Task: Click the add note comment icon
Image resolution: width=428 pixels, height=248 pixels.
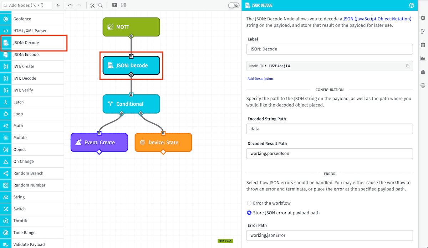Action: (x=114, y=5)
